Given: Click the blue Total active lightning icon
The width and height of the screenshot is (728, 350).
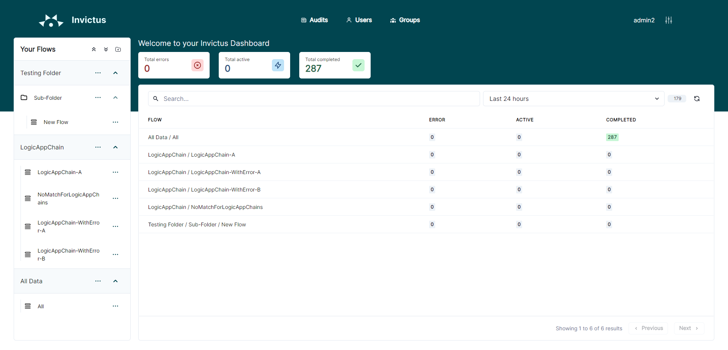Looking at the screenshot, I should pyautogui.click(x=278, y=65).
